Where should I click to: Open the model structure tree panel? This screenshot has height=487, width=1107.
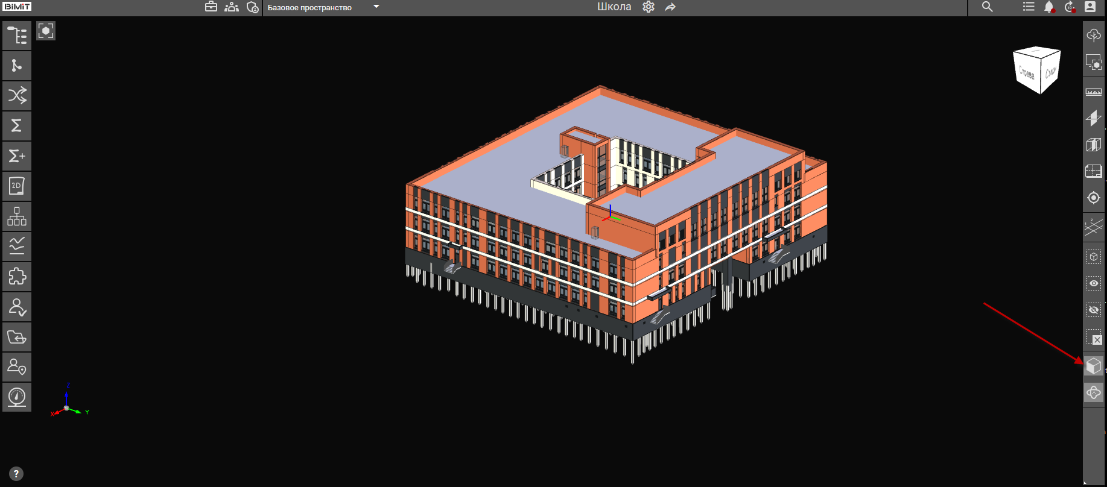[17, 36]
